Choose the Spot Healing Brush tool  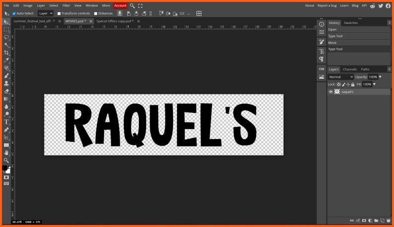pos(6,68)
